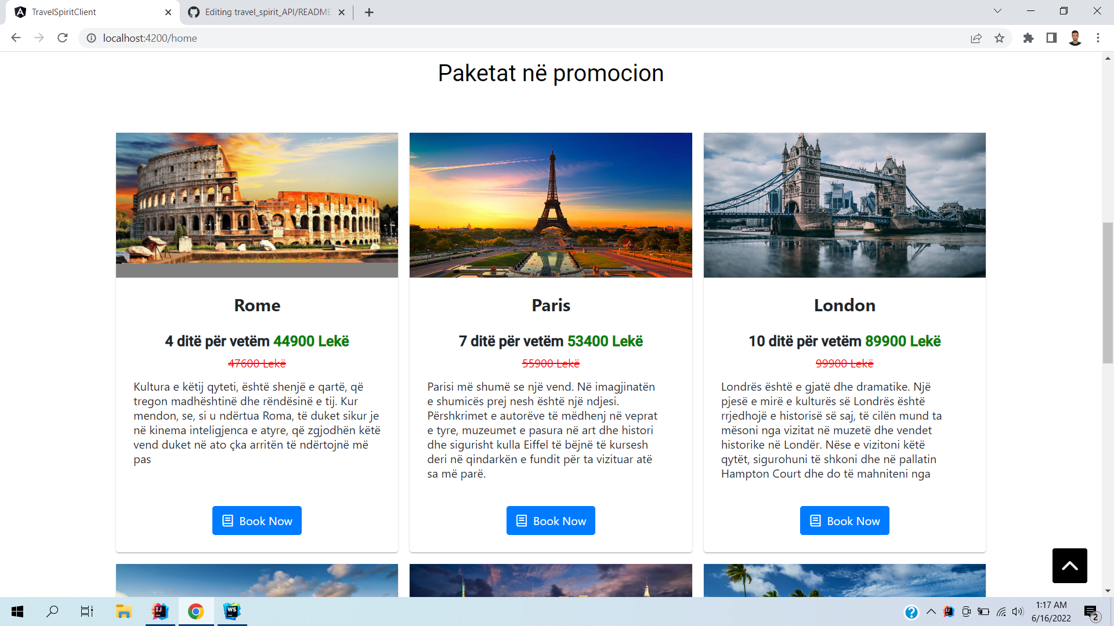
Task: View site information icon beside localhost URL
Action: 91,38
